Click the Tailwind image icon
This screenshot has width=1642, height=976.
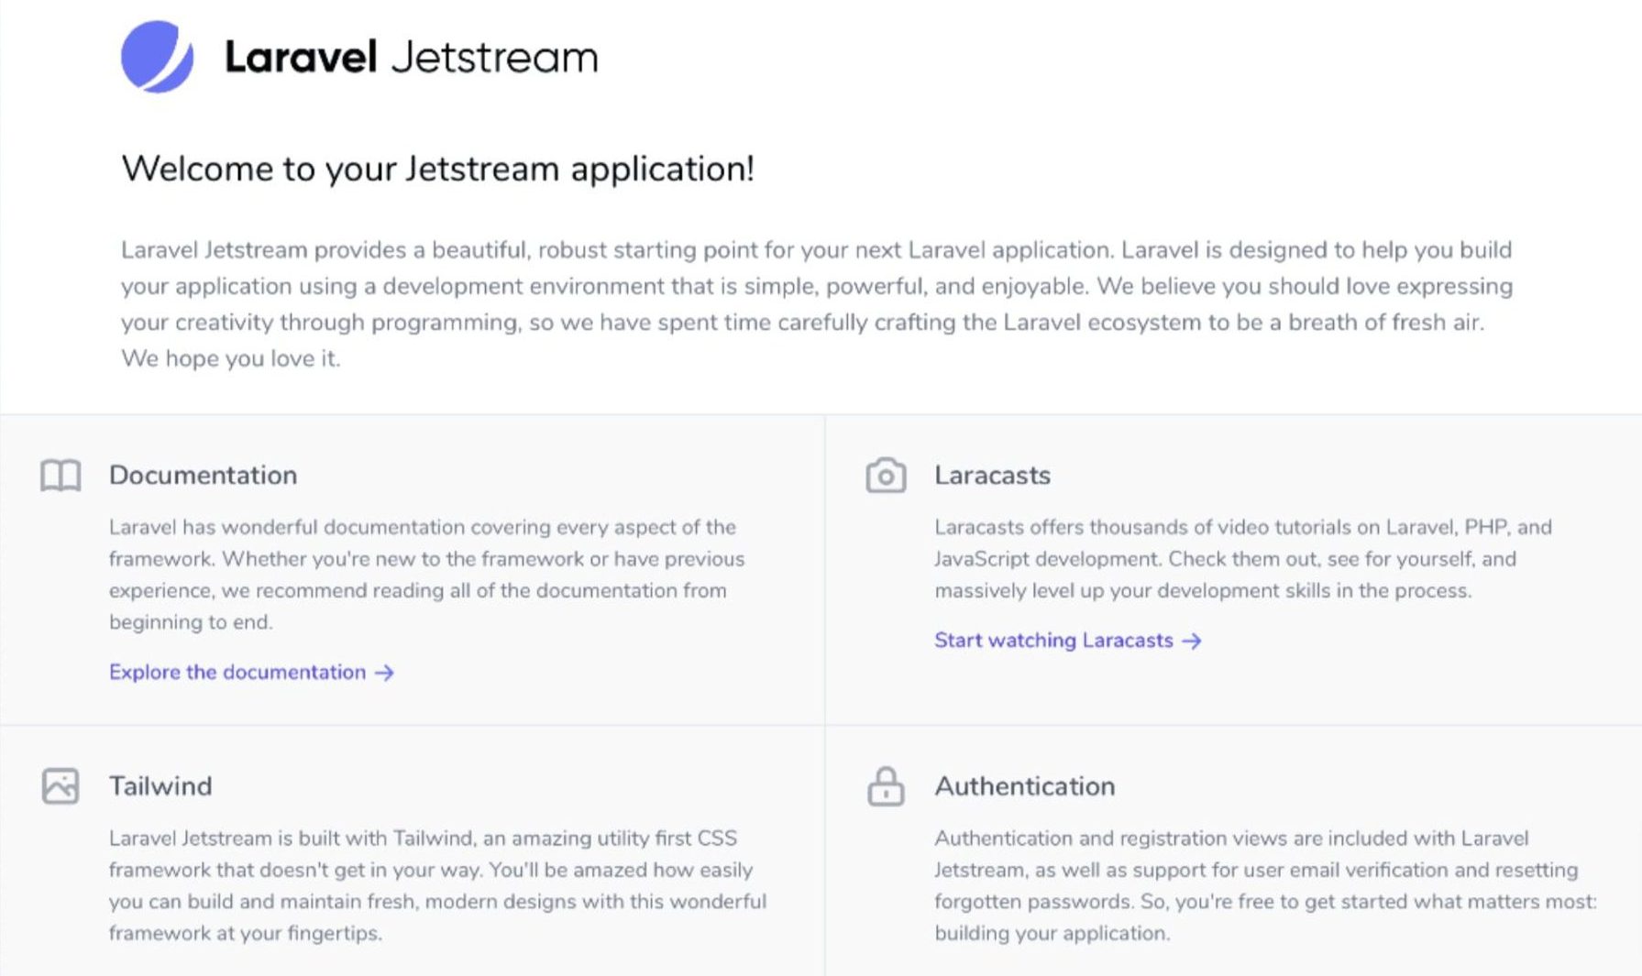pos(59,785)
